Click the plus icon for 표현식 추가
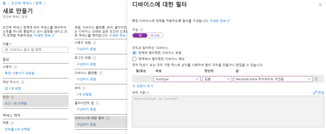This screenshot has width=326, height=134. (x=134, y=86)
